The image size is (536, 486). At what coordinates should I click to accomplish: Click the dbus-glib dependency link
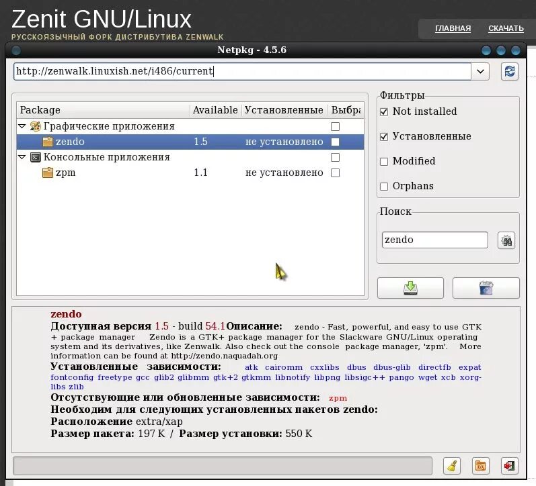pyautogui.click(x=392, y=368)
